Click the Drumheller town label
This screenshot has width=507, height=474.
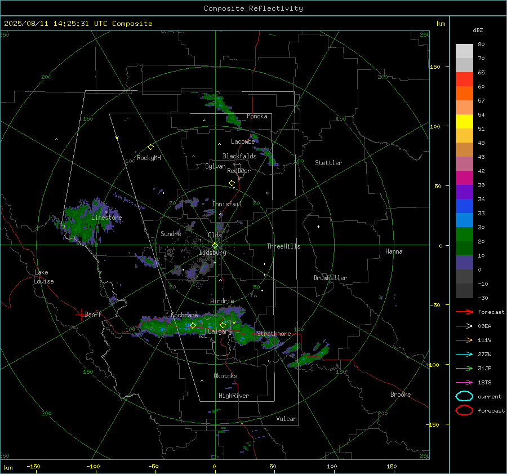pyautogui.click(x=330, y=278)
